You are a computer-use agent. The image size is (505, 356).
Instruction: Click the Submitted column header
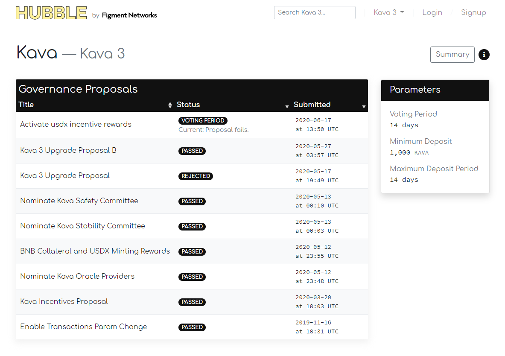tap(312, 105)
